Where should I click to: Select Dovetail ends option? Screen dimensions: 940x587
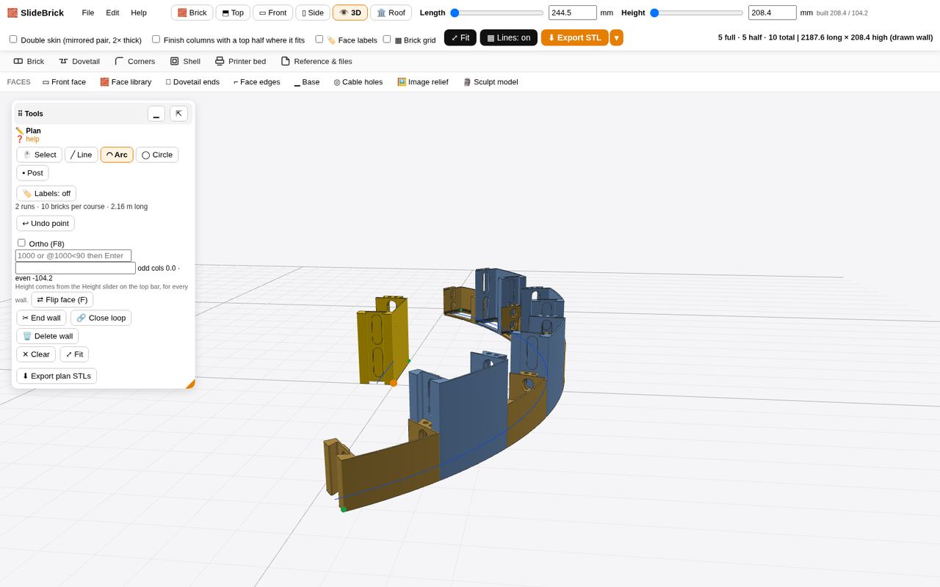click(x=192, y=82)
